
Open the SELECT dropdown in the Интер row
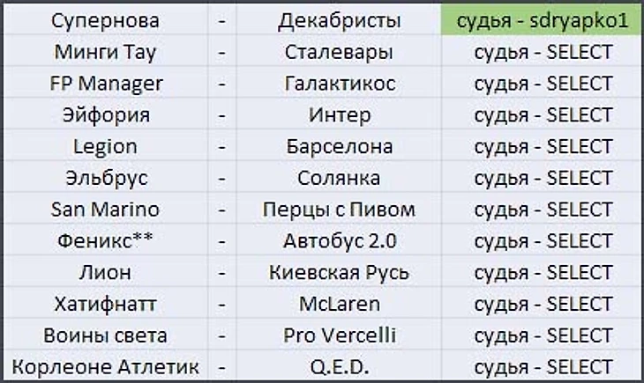(x=543, y=115)
